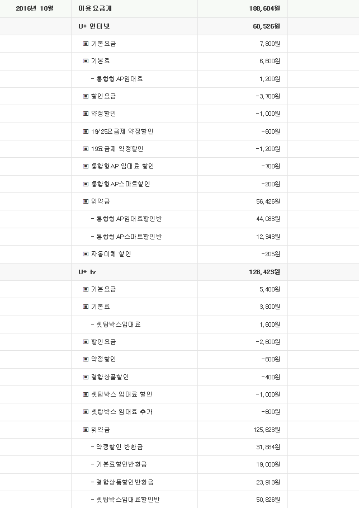The width and height of the screenshot is (359, 508).
Task: Click the bullet icon beside 자동이체 할인
Action: click(x=86, y=254)
